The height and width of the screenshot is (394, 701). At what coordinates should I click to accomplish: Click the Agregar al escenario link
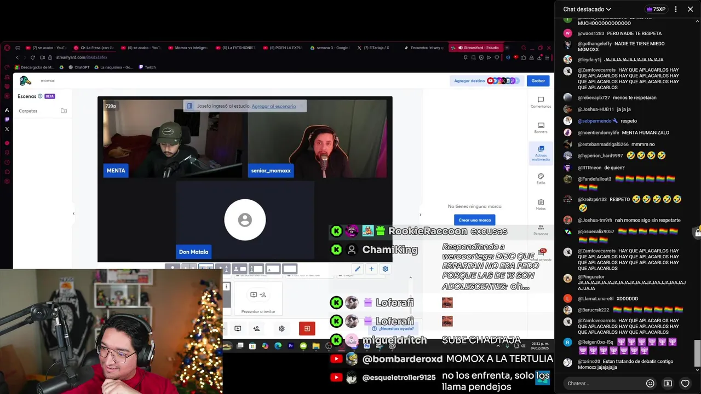point(273,106)
